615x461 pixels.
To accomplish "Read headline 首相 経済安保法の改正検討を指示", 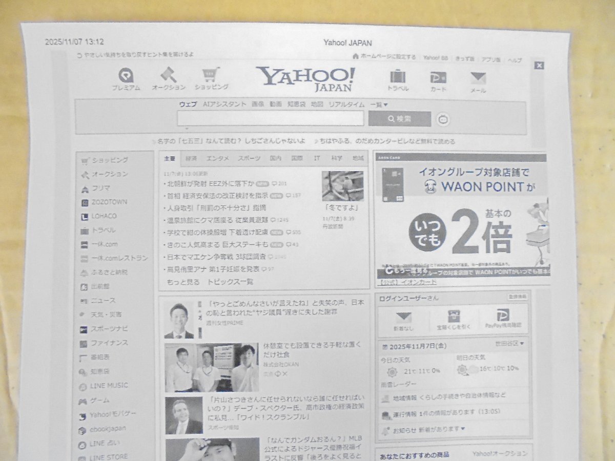I will (218, 196).
